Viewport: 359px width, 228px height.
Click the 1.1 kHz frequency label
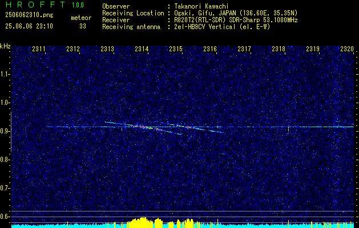(5, 74)
